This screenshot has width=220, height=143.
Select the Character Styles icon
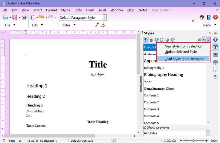coord(151,40)
